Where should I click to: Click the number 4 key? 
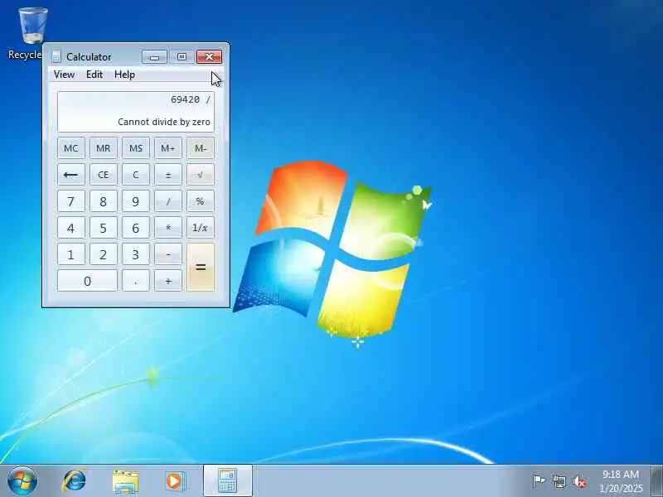[71, 228]
